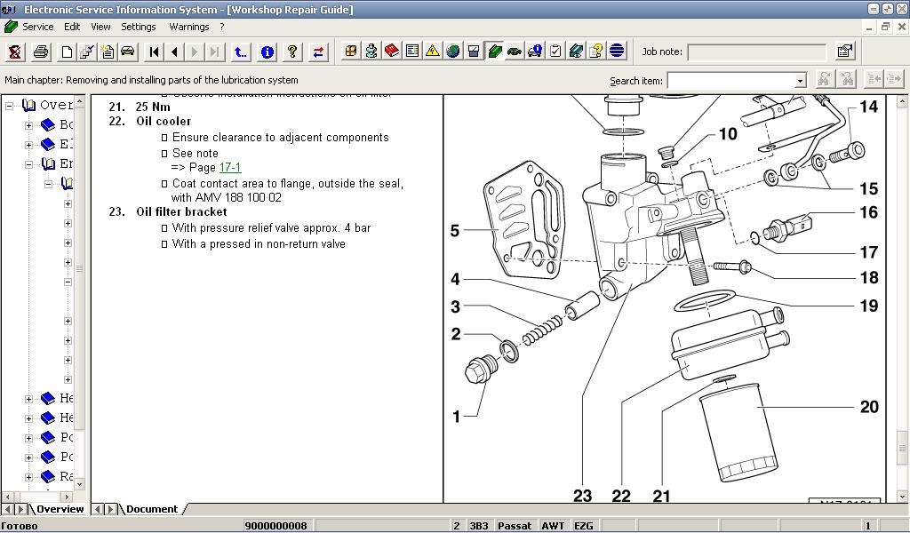Expand the 'Ra' tree node

tap(28, 477)
